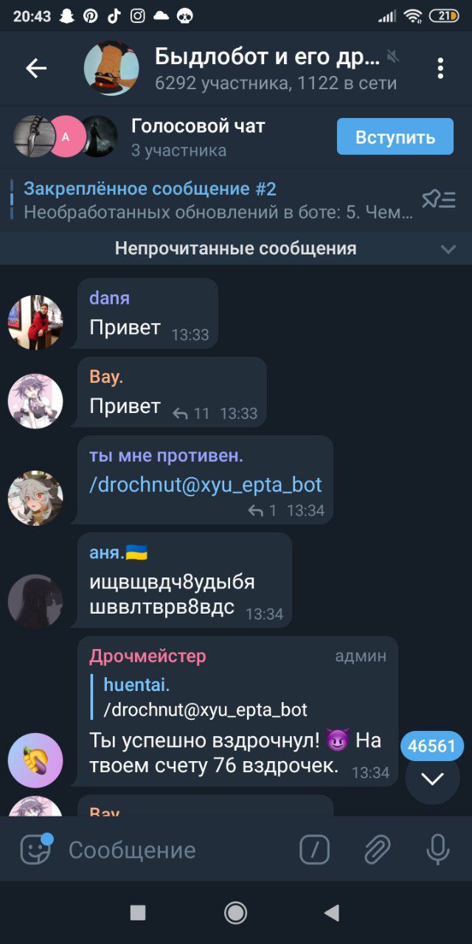Open the bot commands slash button
The height and width of the screenshot is (944, 472).
[315, 850]
